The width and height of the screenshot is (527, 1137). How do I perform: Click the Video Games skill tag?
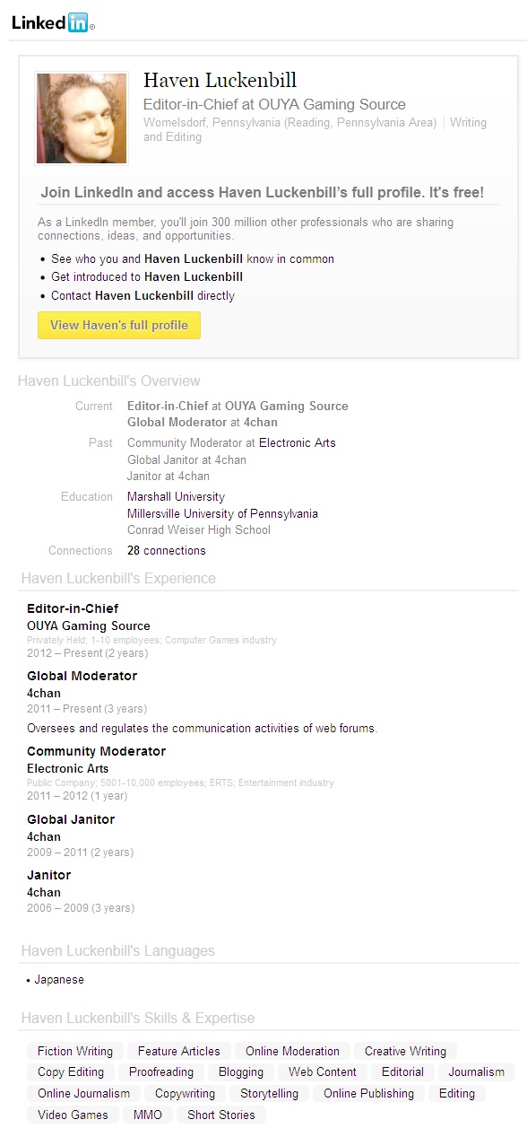coord(73,1115)
